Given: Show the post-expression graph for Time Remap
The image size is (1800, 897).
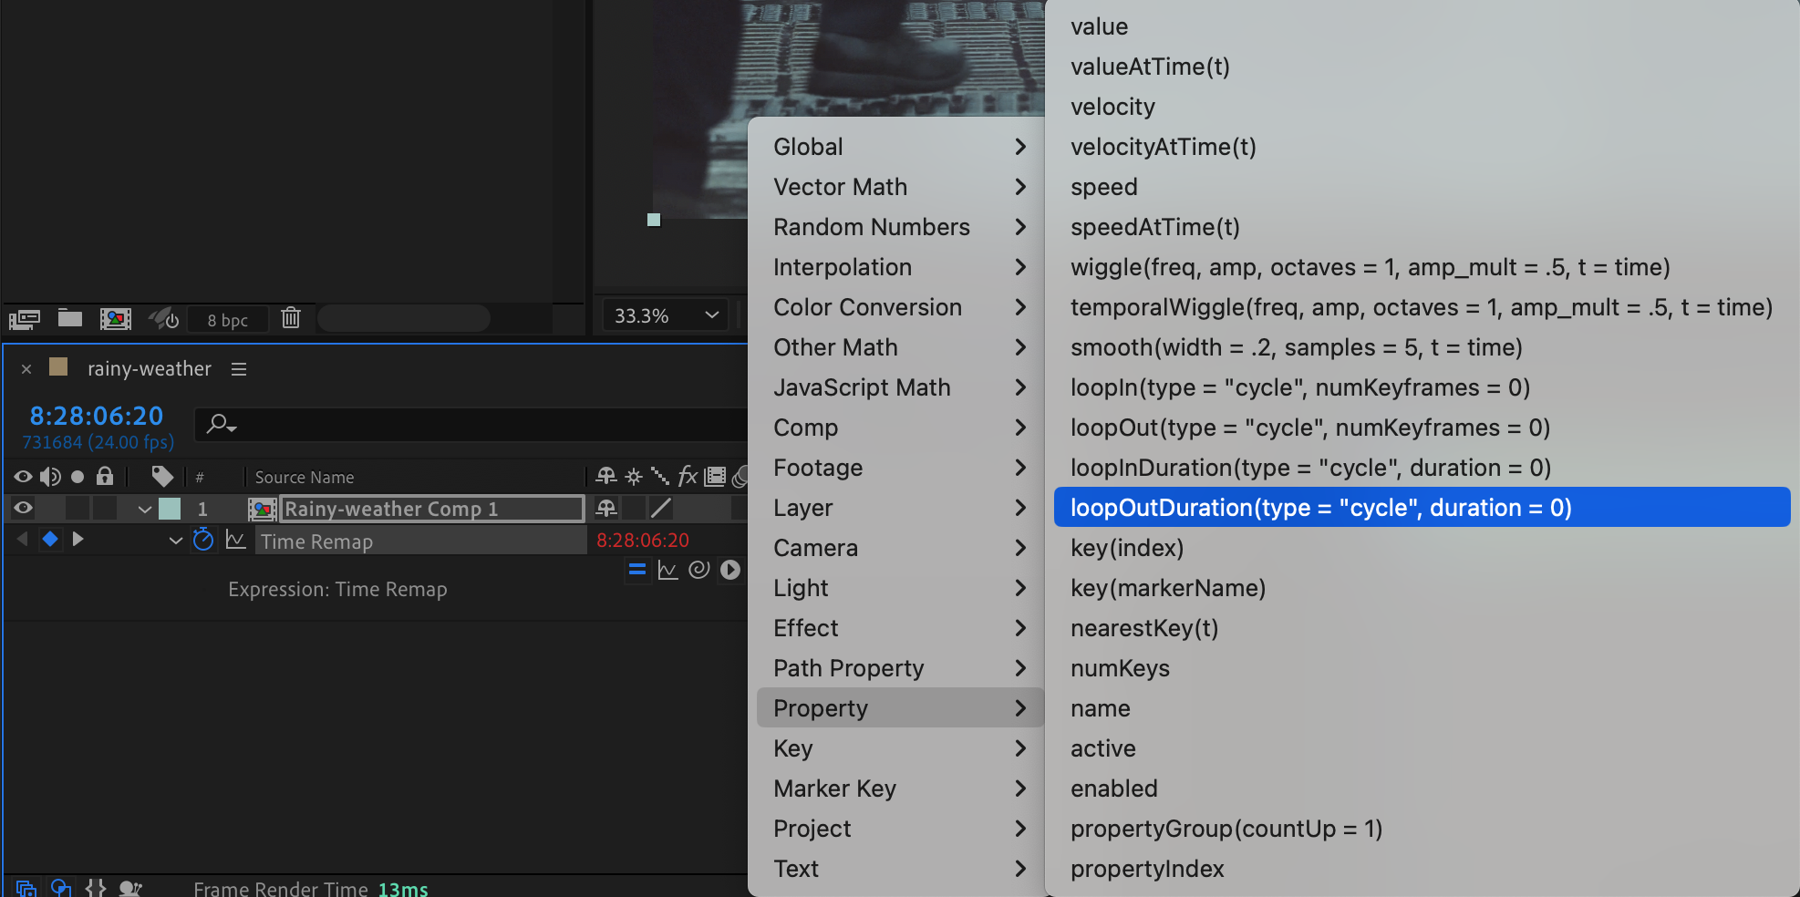Looking at the screenshot, I should tap(667, 570).
